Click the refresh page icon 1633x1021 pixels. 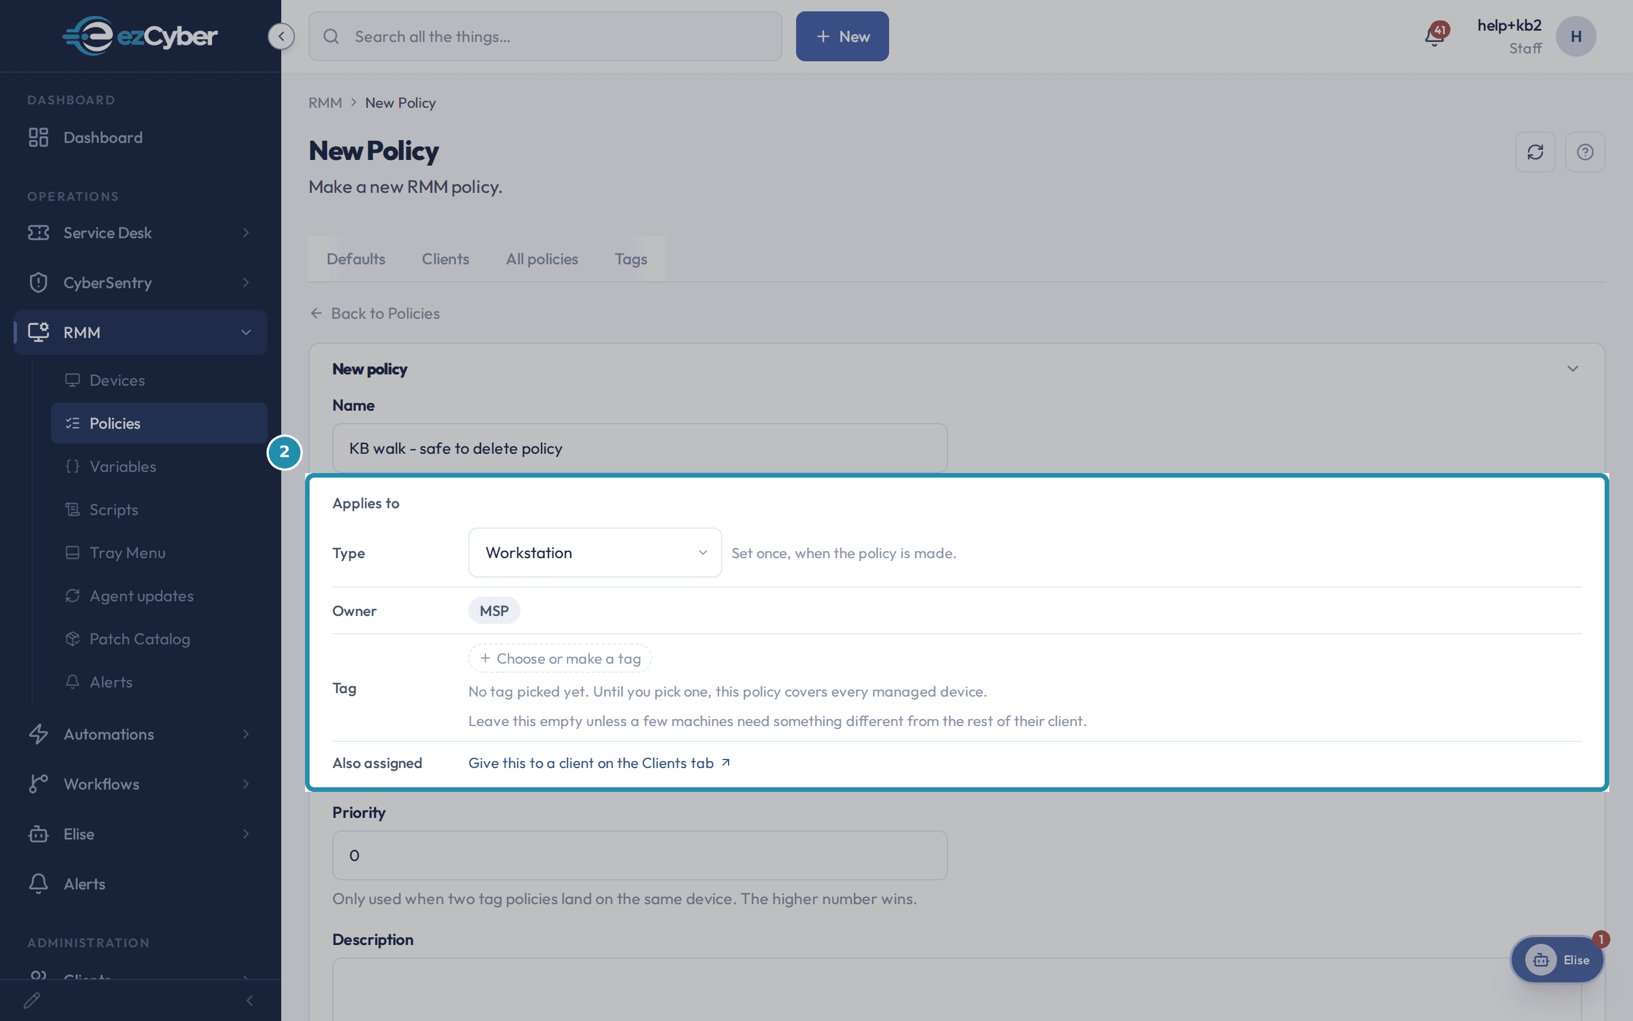1535,152
